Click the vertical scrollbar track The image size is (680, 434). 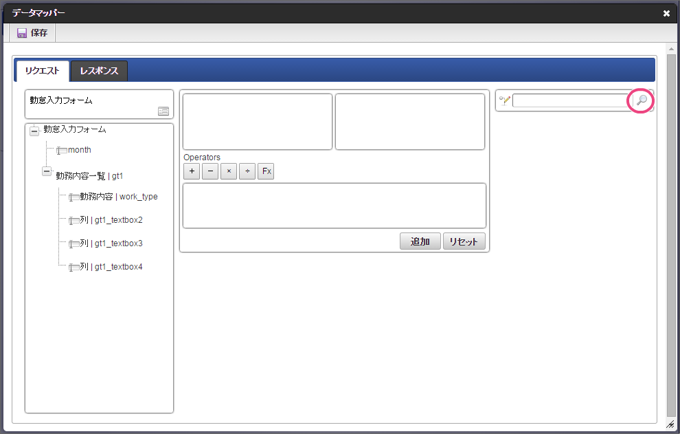[671, 235]
